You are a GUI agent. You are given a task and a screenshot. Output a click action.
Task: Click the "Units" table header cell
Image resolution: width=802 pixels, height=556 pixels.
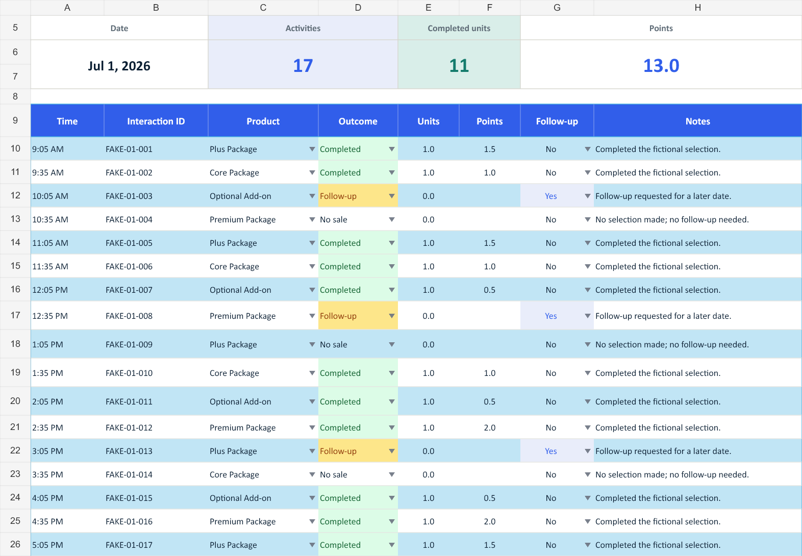pyautogui.click(x=429, y=121)
